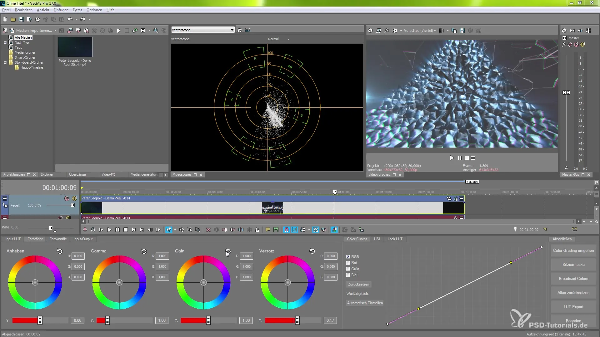Open the Color Grading panel via the colored circles icon

334,230
